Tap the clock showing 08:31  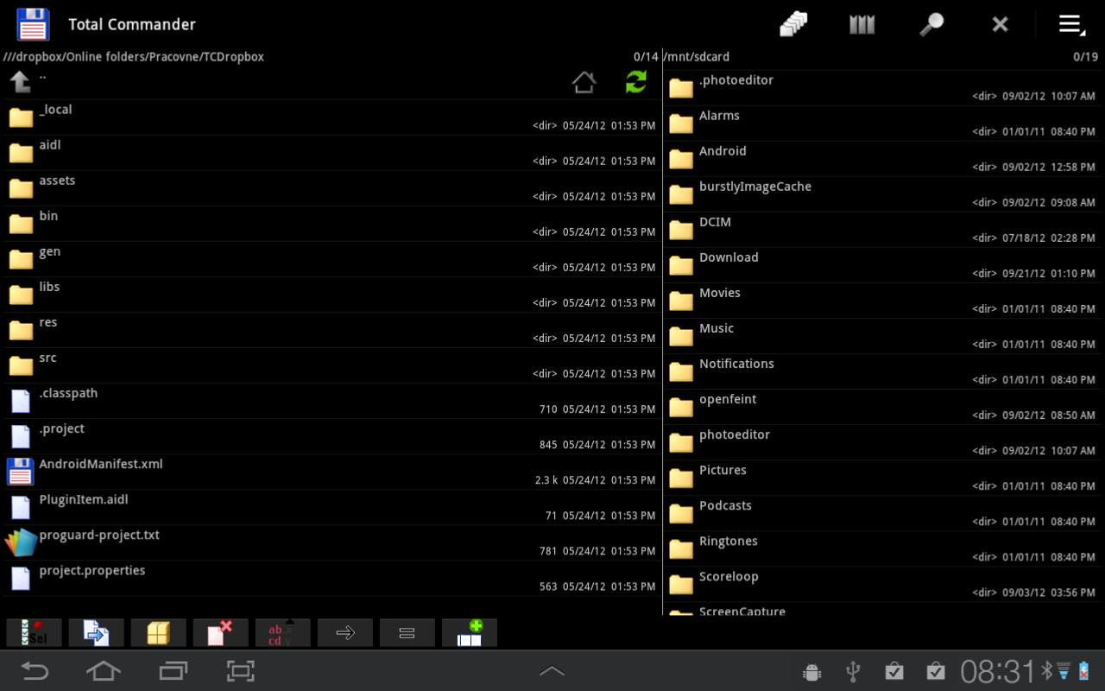997,671
